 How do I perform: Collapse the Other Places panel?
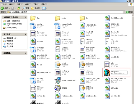25,34
